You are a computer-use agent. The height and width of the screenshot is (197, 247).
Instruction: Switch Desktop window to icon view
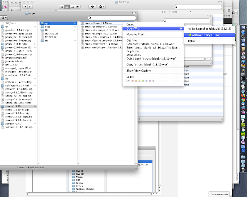62,7
